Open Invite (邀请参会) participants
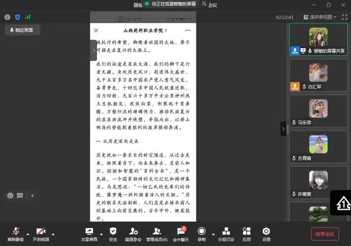The image size is (351, 246). pyautogui.click(x=133, y=234)
